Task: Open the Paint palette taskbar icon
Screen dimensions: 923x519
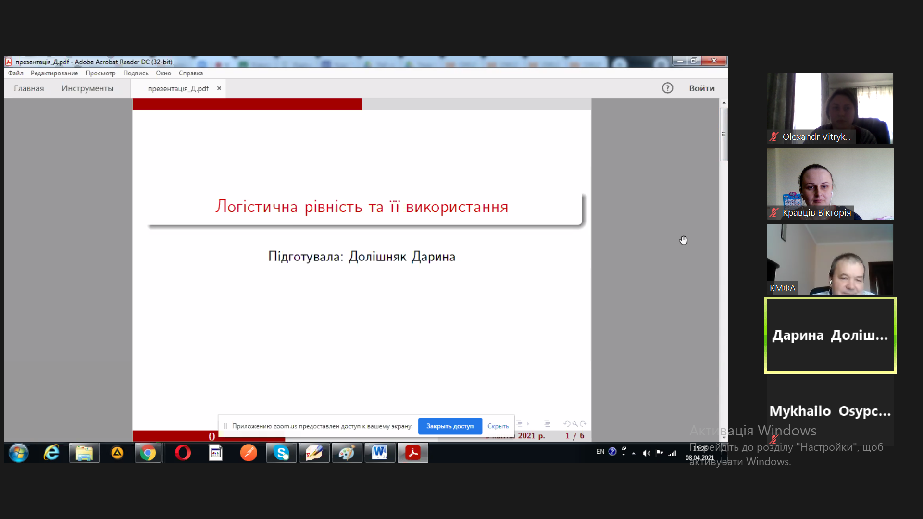Action: coord(347,453)
